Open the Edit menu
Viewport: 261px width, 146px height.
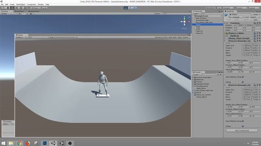click(7, 4)
